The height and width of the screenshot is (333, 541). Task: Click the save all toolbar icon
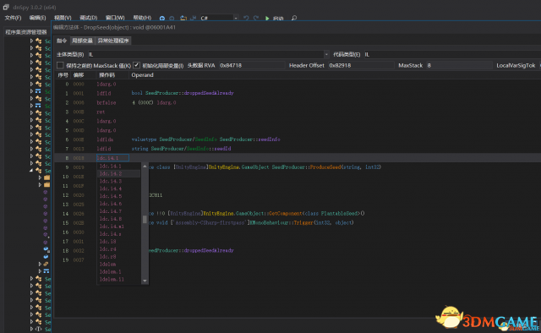pyautogui.click(x=193, y=18)
